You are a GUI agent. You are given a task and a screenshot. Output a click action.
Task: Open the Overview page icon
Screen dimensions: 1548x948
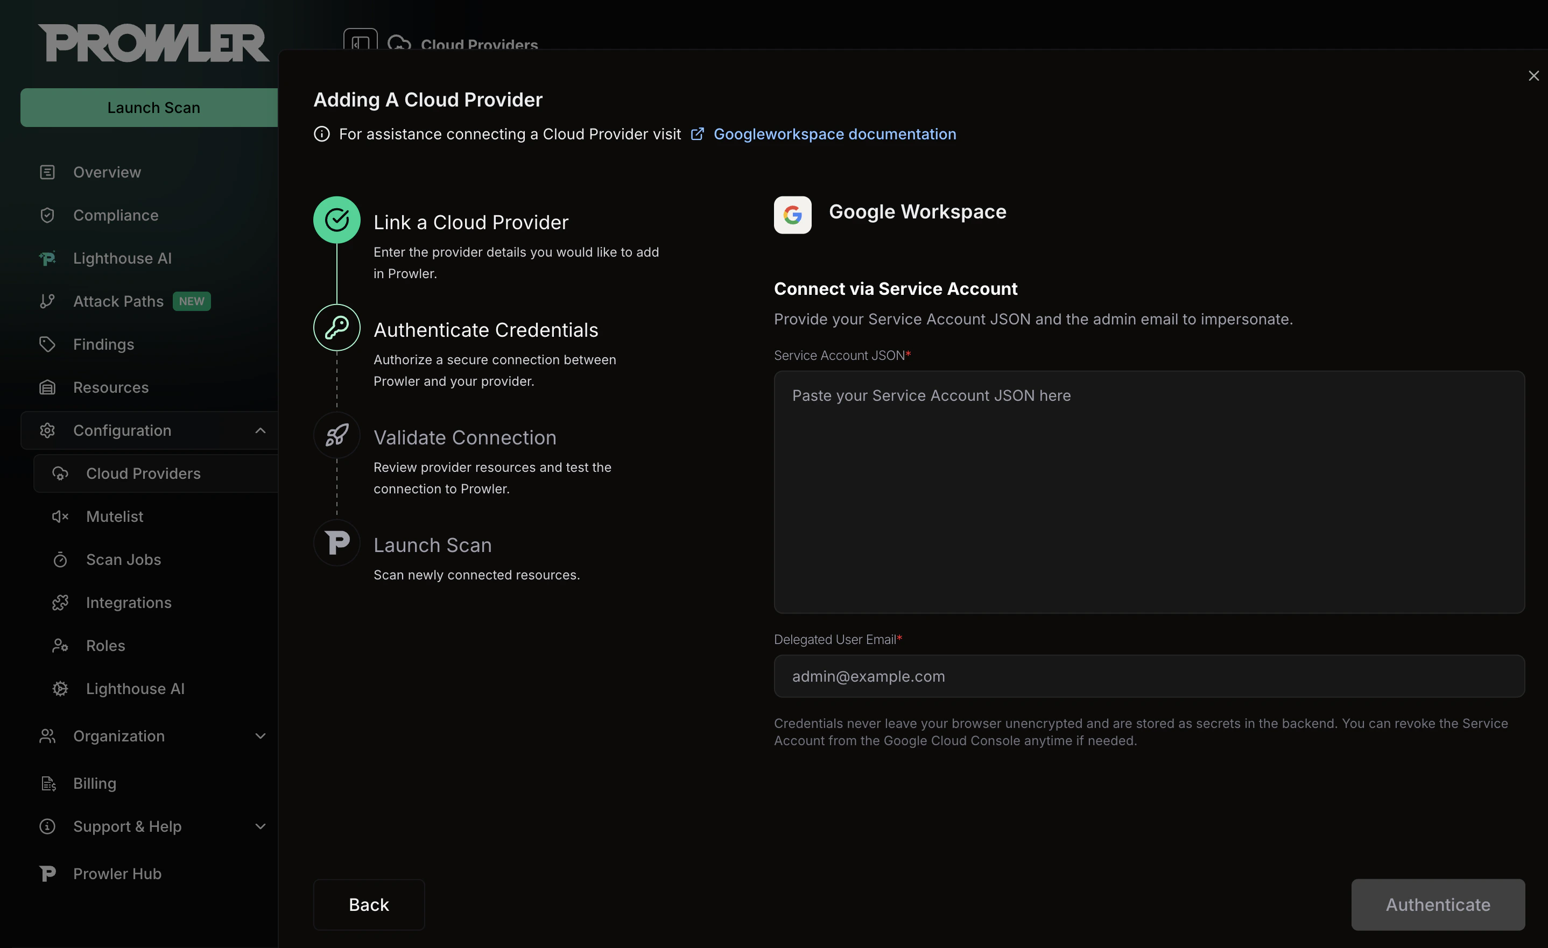(x=47, y=172)
